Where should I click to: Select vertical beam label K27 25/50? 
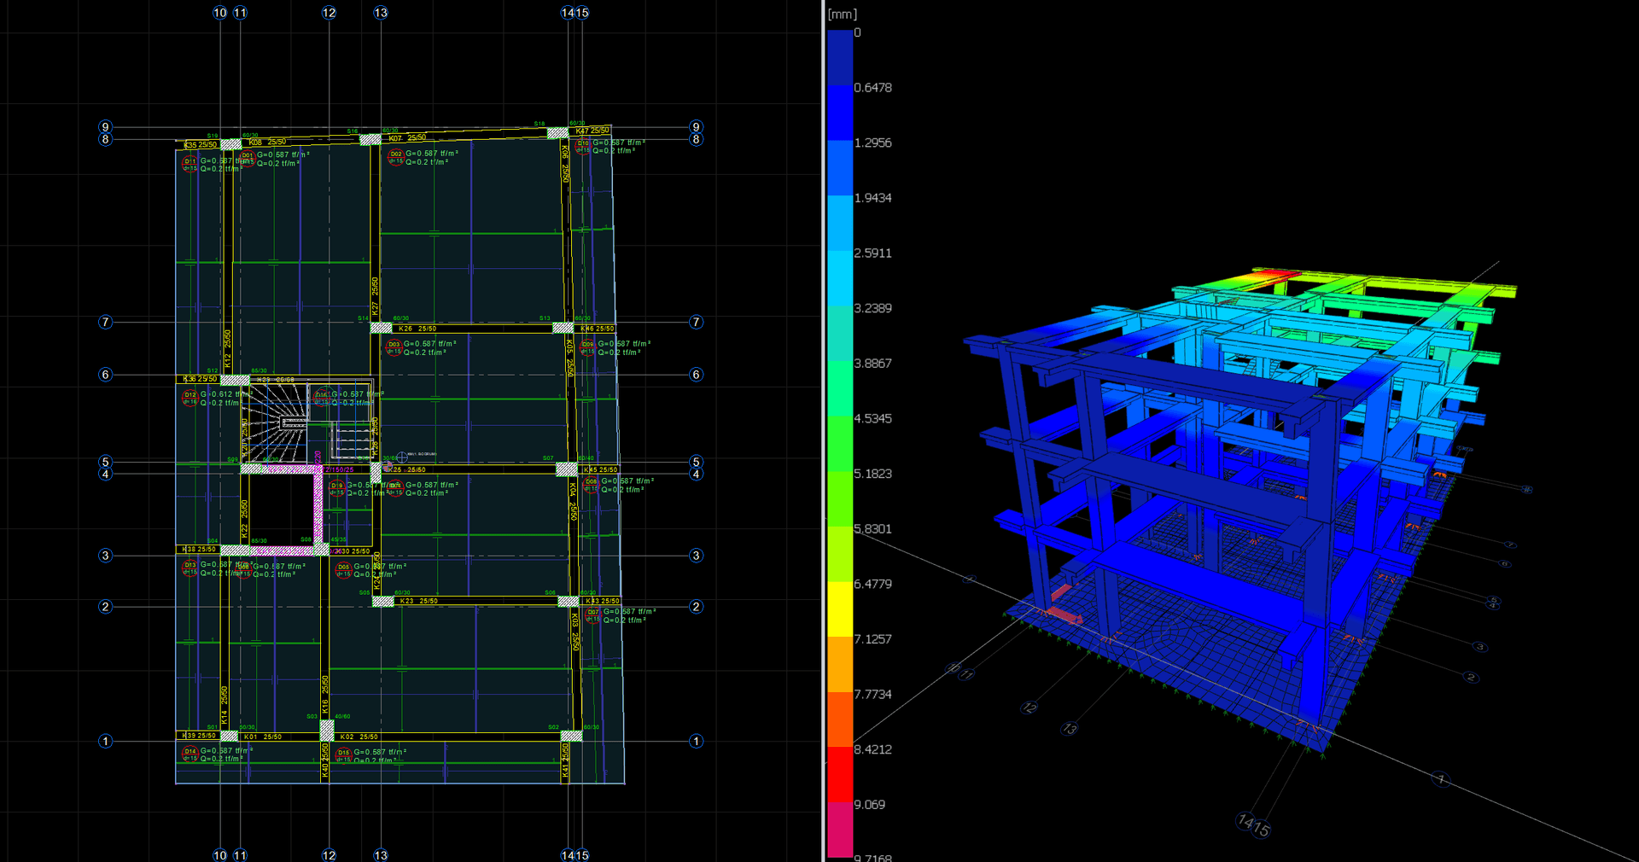(375, 297)
